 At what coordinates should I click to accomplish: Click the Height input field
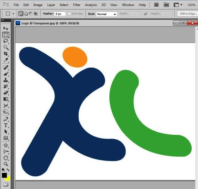pyautogui.click(x=166, y=14)
